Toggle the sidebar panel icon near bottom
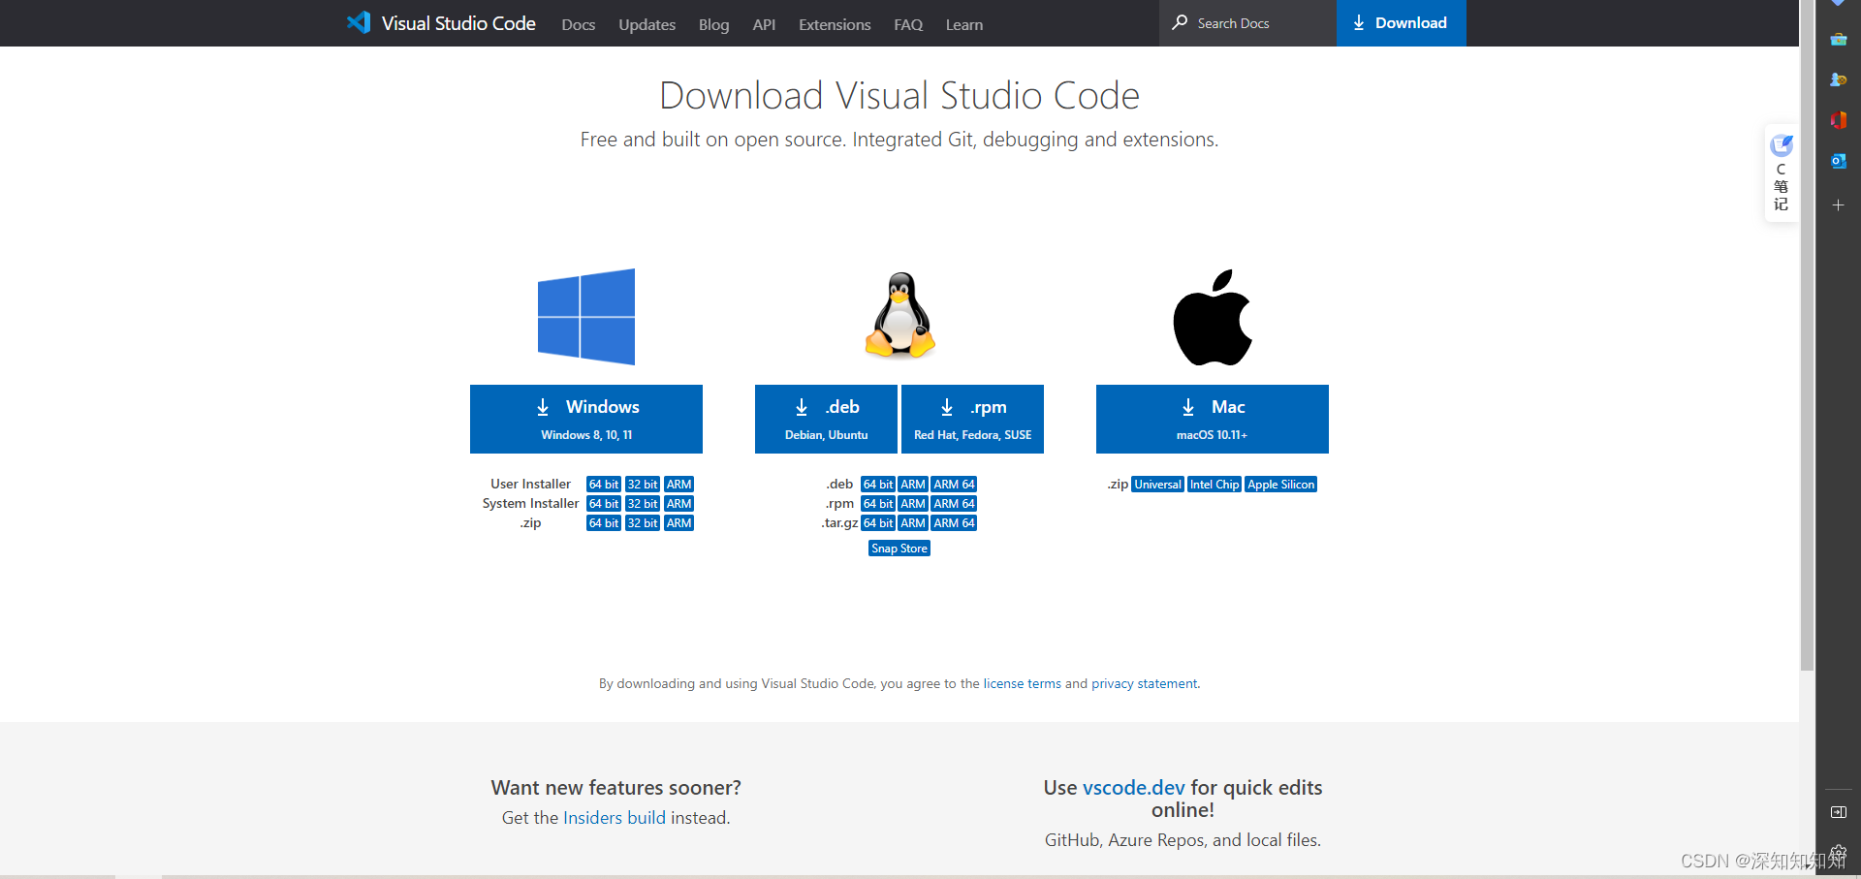The image size is (1861, 879). 1839,812
